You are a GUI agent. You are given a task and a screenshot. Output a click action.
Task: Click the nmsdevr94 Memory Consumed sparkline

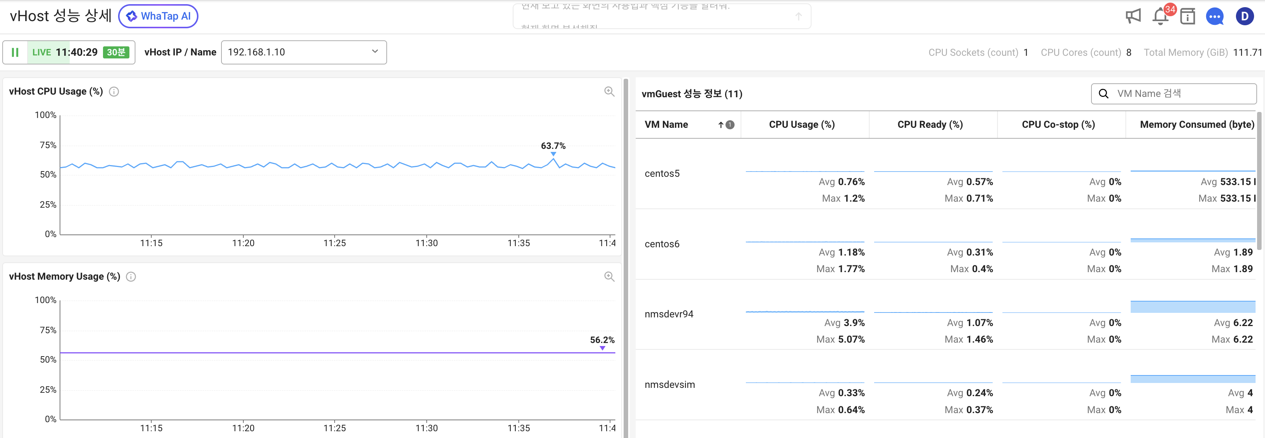(x=1193, y=306)
